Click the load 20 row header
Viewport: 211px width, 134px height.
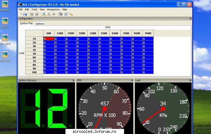pos(34,42)
